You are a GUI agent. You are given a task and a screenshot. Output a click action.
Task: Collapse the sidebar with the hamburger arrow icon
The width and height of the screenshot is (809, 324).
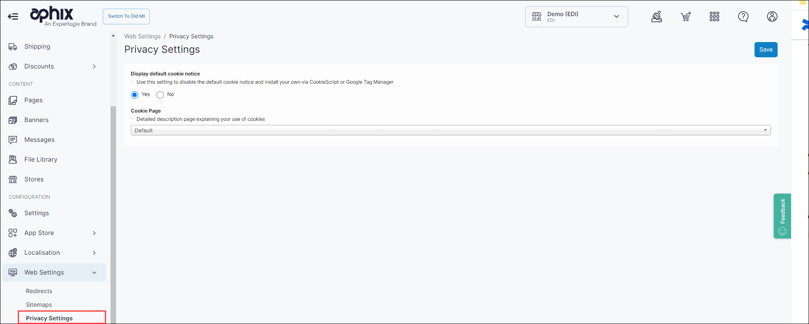click(x=13, y=16)
